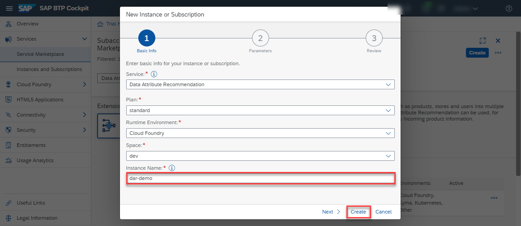Click the Security shield icon
Screen dimensions: 521x226
pyautogui.click(x=9, y=130)
